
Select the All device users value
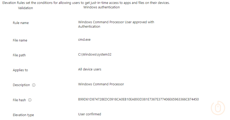[x=90, y=69]
